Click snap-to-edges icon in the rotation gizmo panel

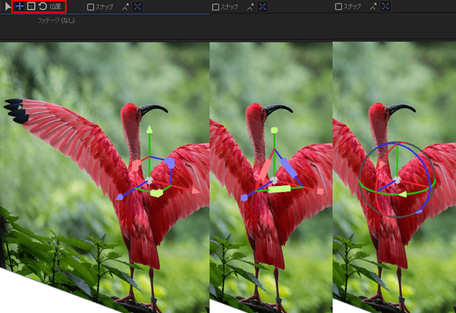pos(373,7)
